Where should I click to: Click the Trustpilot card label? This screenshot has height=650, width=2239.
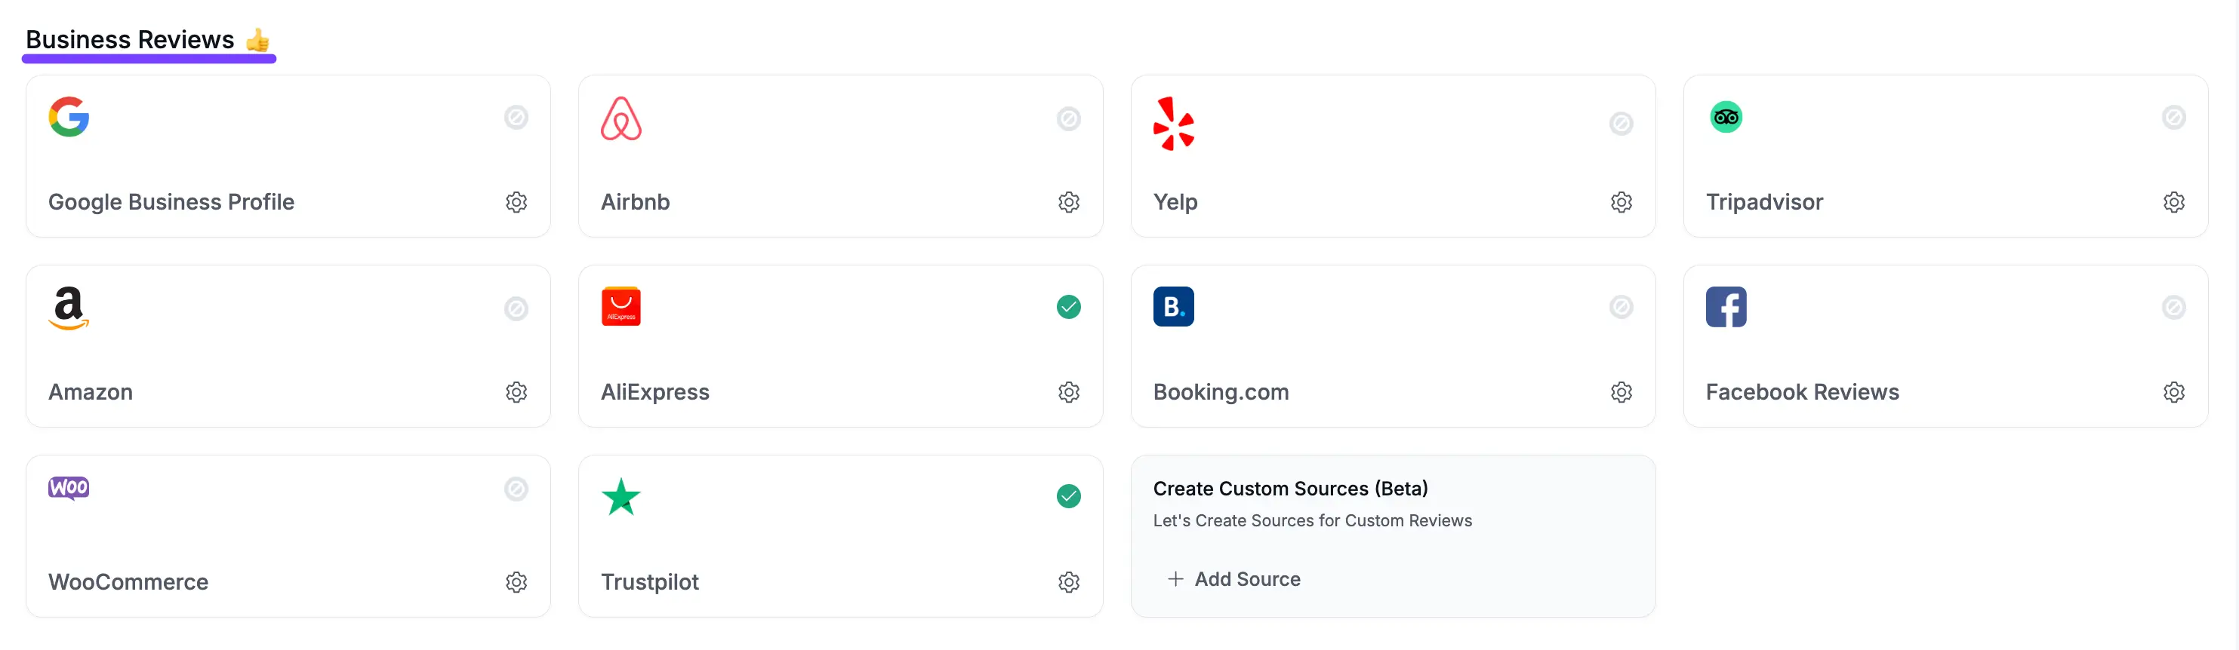click(x=650, y=582)
